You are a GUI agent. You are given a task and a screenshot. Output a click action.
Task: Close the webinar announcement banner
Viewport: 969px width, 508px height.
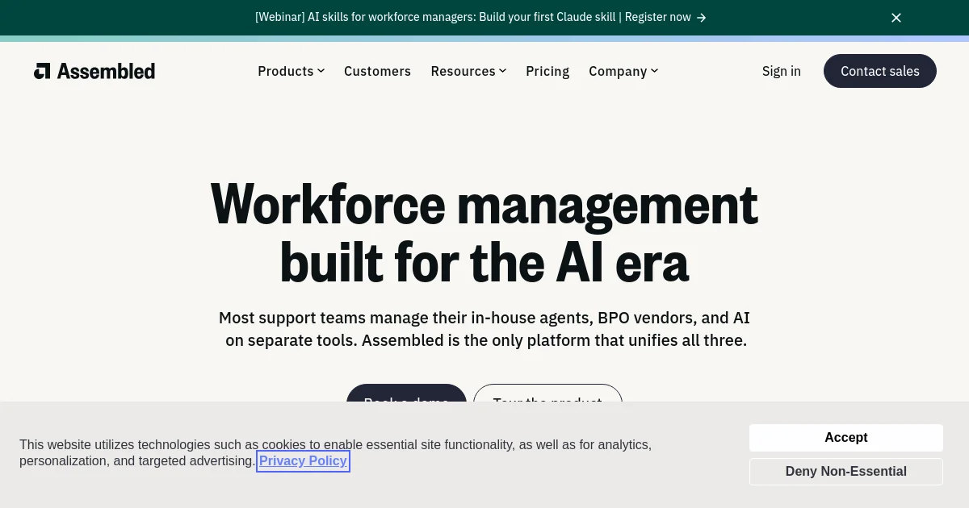click(896, 18)
